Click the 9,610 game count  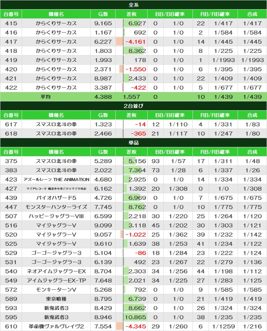(x=103, y=244)
